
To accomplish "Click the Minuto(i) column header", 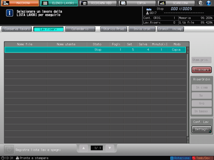I will tap(159, 44).
